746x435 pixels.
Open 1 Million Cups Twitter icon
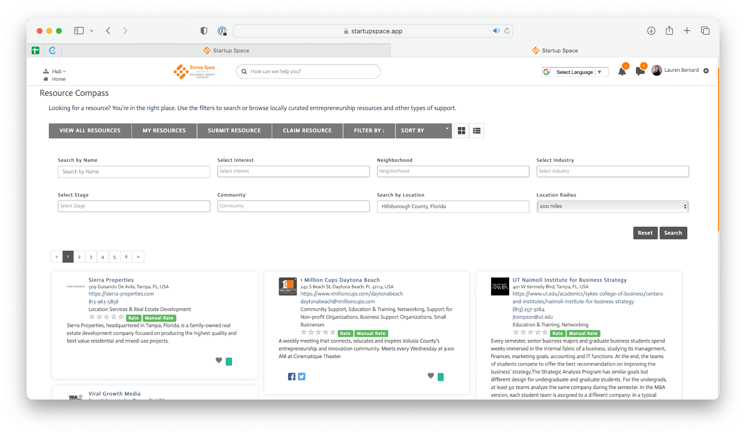point(302,377)
